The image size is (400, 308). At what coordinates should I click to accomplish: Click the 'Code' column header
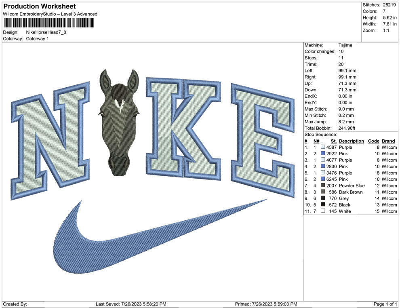click(373, 141)
